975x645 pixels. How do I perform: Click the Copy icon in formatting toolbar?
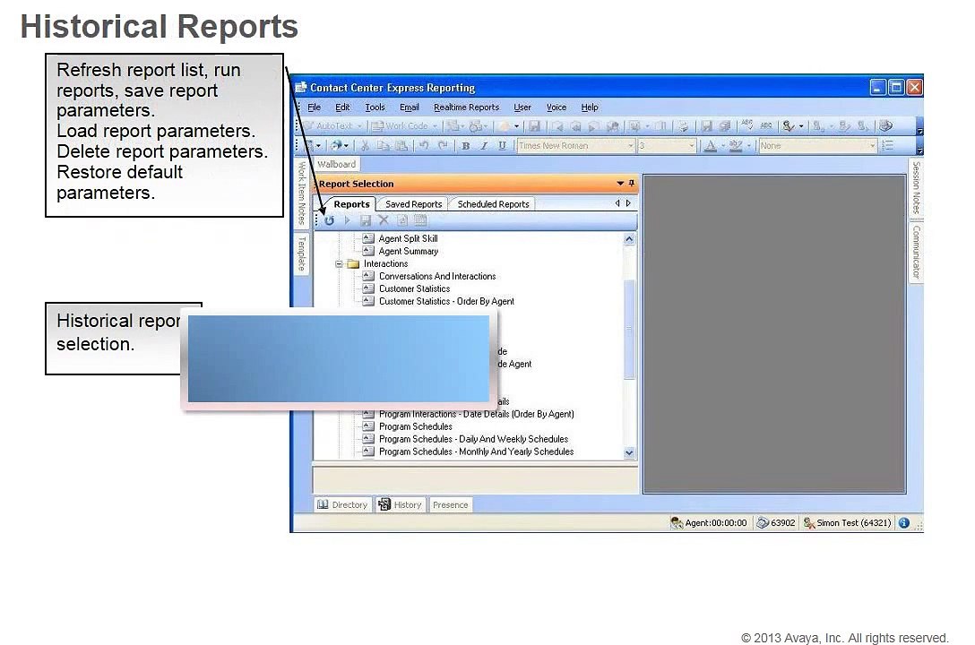[383, 145]
